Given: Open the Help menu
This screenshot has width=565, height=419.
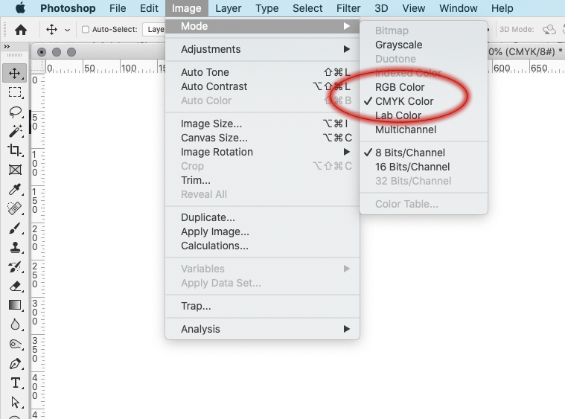Looking at the screenshot, I should (x=502, y=8).
